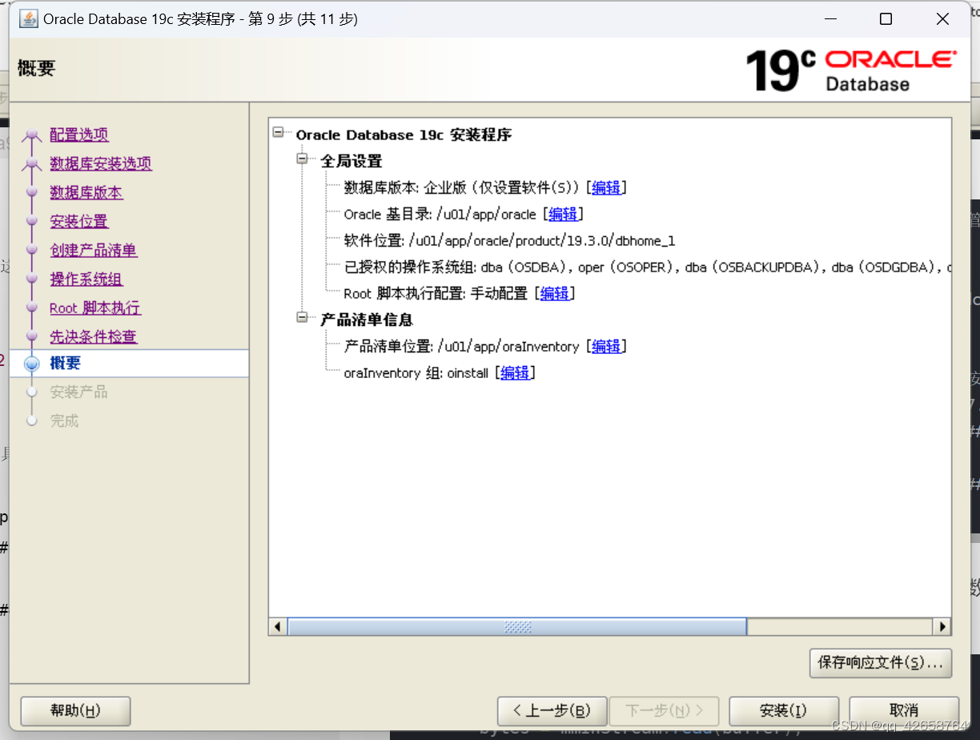
Task: Start installation with 安装(I) button
Action: pyautogui.click(x=784, y=711)
